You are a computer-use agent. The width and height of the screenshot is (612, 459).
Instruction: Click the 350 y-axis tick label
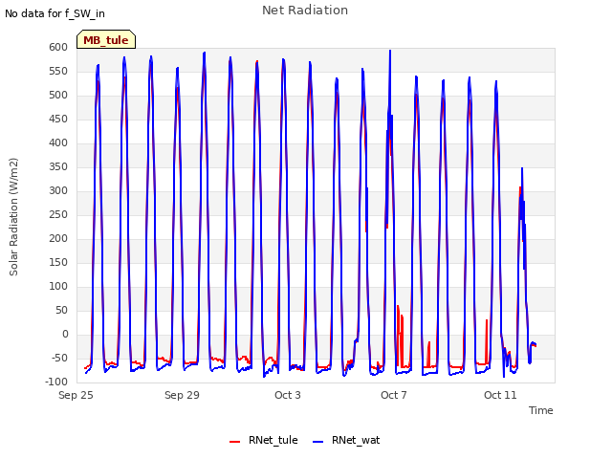point(58,166)
